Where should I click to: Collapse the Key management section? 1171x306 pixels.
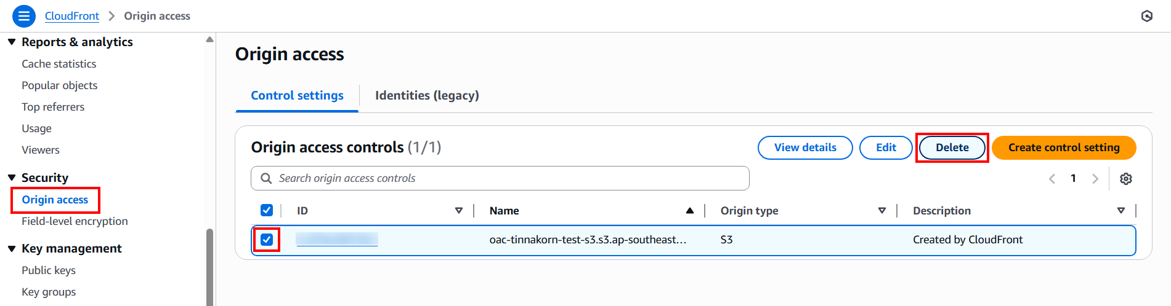[x=12, y=248]
